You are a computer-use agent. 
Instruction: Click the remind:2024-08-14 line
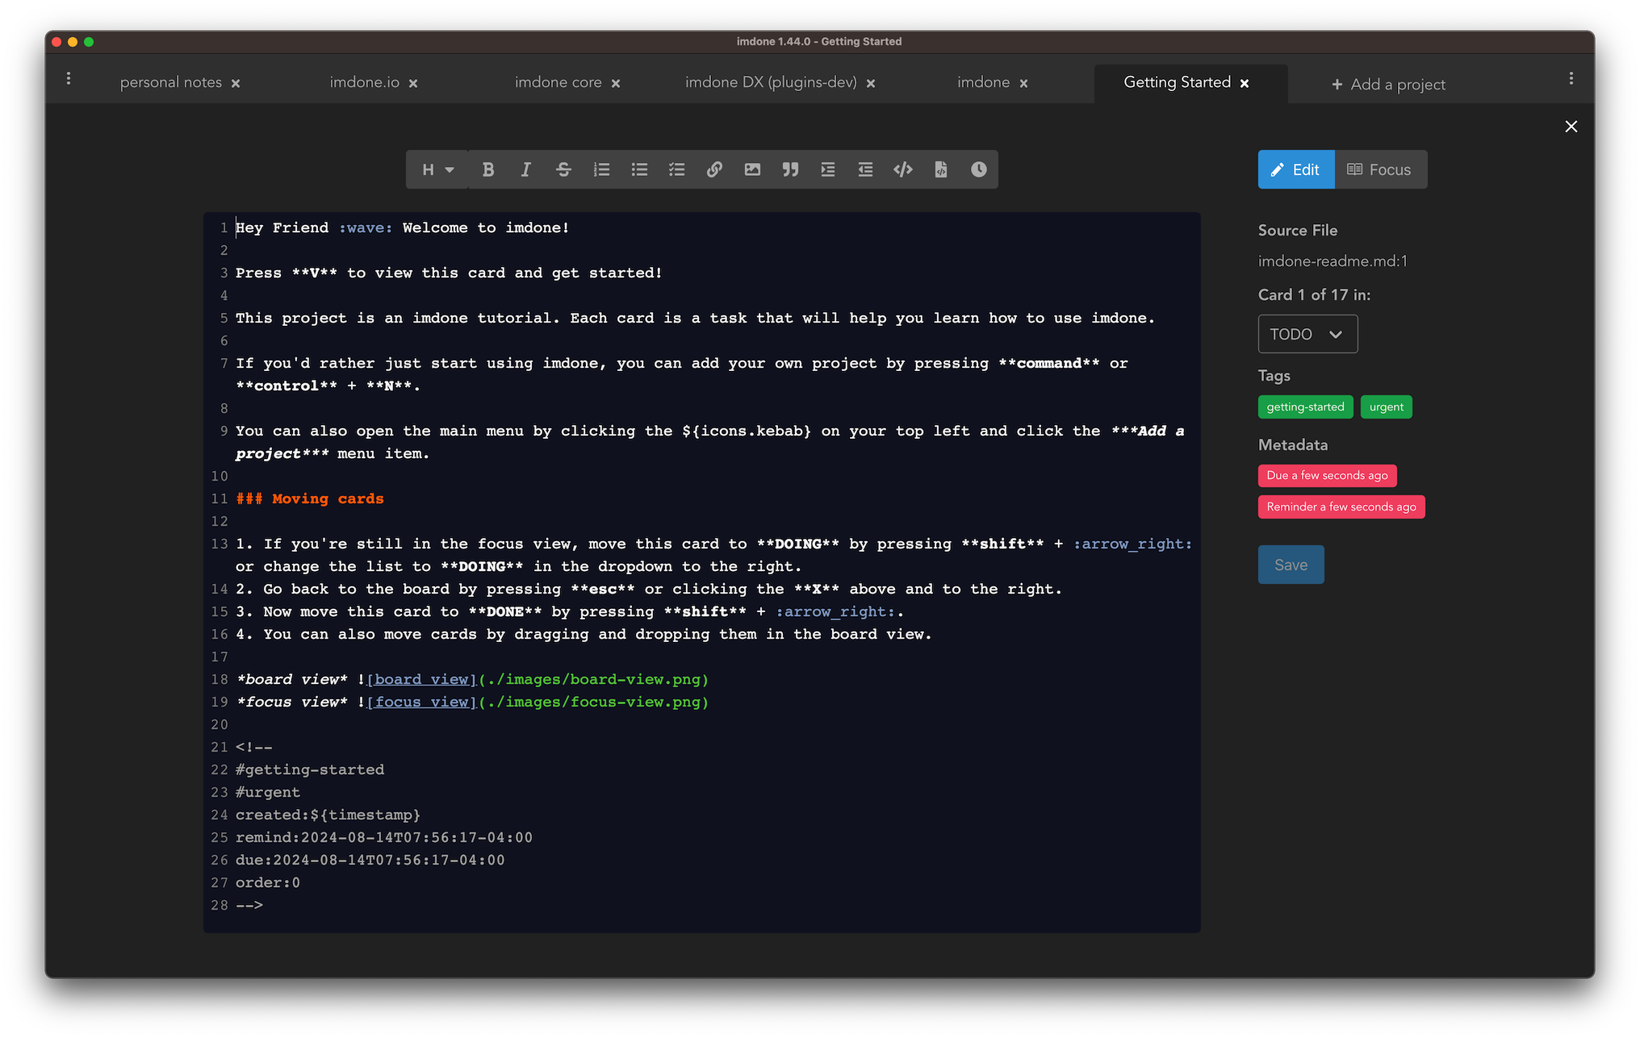click(x=384, y=837)
